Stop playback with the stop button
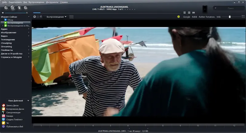246x133 pixels. [x=19, y=8]
